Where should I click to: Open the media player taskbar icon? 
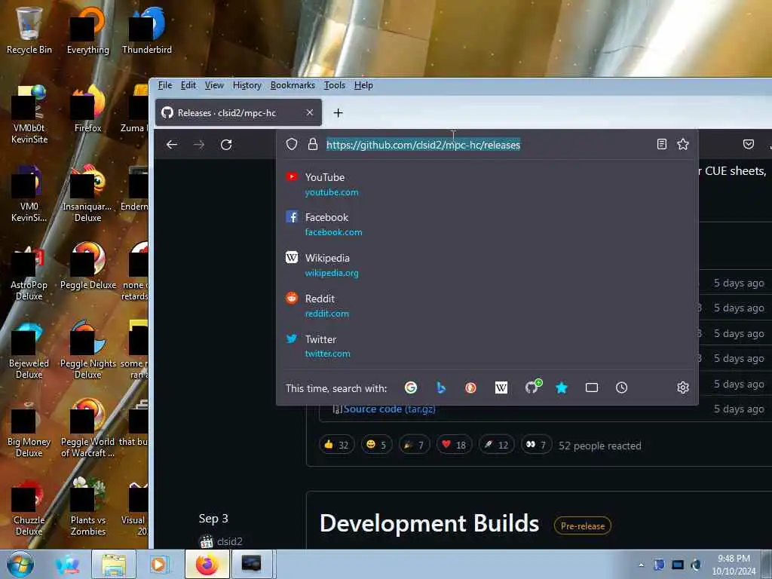tap(158, 564)
